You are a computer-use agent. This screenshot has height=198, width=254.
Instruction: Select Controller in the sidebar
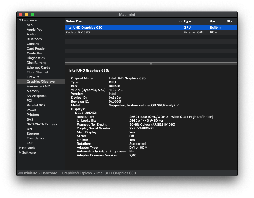(34, 53)
